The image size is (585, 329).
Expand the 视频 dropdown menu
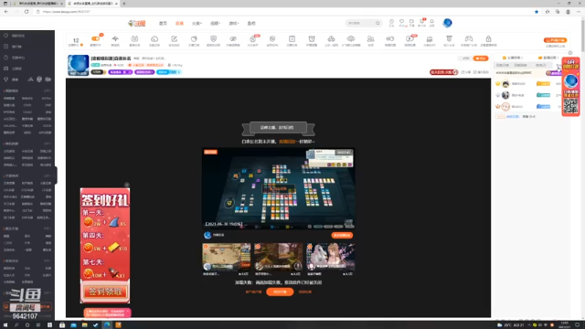click(x=216, y=23)
